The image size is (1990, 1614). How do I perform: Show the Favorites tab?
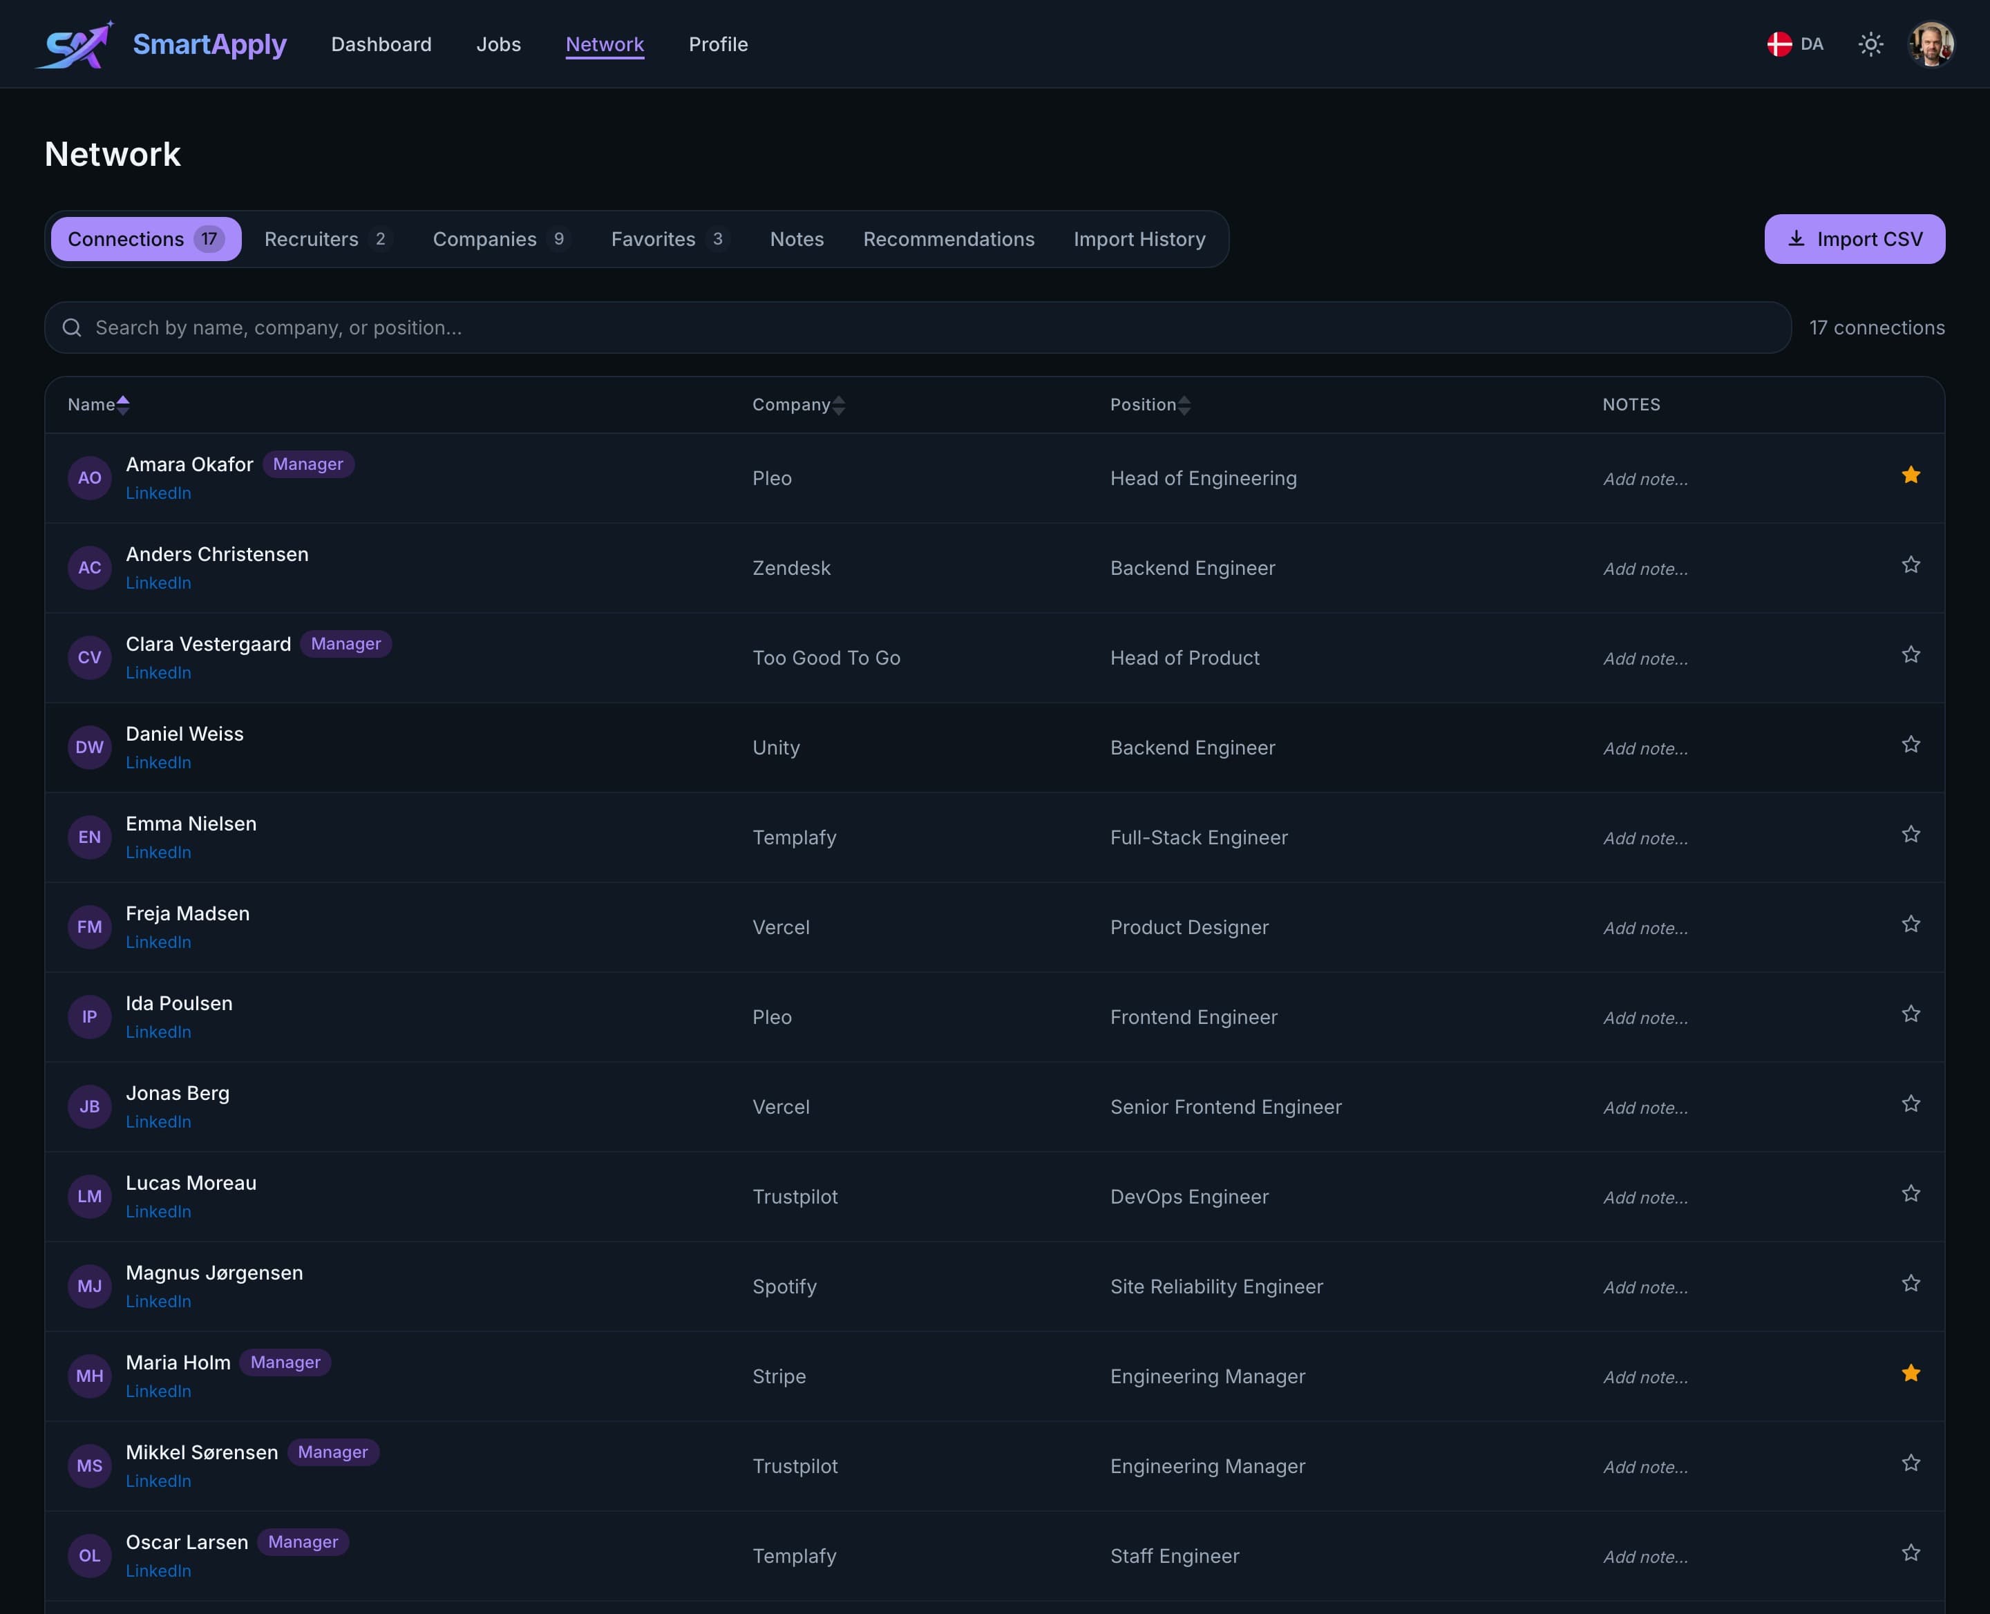click(x=670, y=239)
